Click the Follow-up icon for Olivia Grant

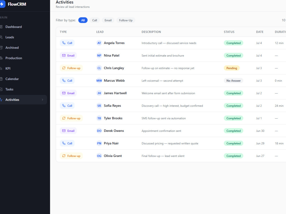coord(64,156)
